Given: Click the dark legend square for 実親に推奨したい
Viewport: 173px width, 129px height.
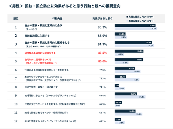Looking at the screenshot, I should click(127, 17).
